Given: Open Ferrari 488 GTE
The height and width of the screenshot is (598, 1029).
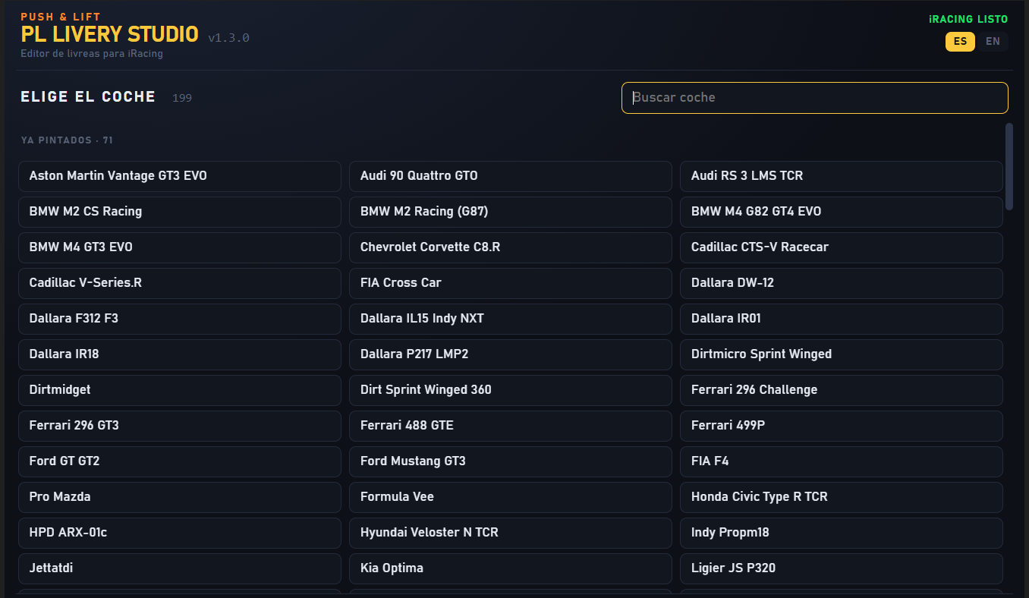Looking at the screenshot, I should [x=511, y=426].
